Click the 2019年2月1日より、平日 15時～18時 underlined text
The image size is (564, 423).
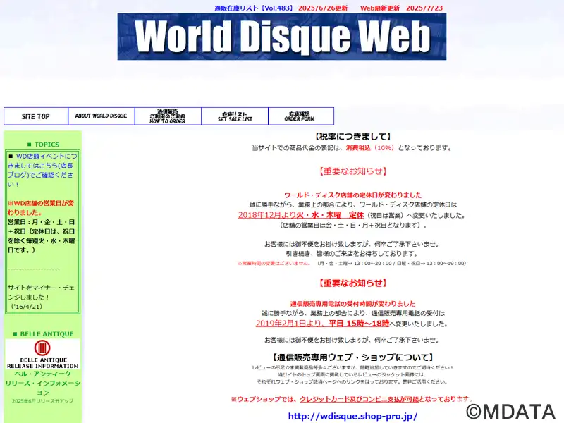click(322, 324)
